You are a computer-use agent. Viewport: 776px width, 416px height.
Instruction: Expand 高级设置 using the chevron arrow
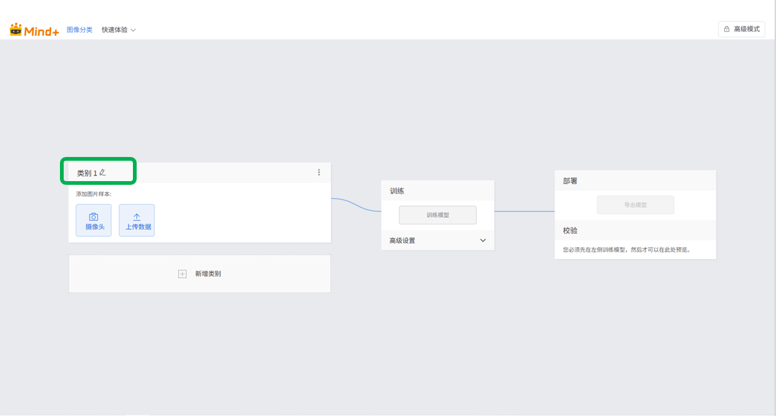point(483,240)
